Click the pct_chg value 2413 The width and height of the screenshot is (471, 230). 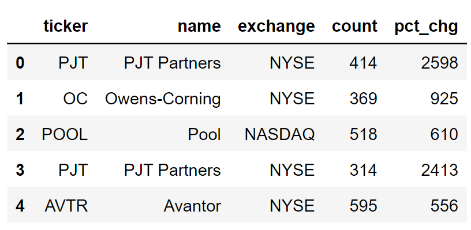point(439,170)
